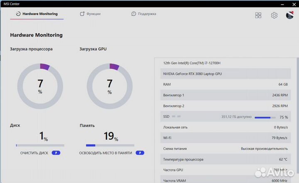Click the Функции tab icon

82,14
